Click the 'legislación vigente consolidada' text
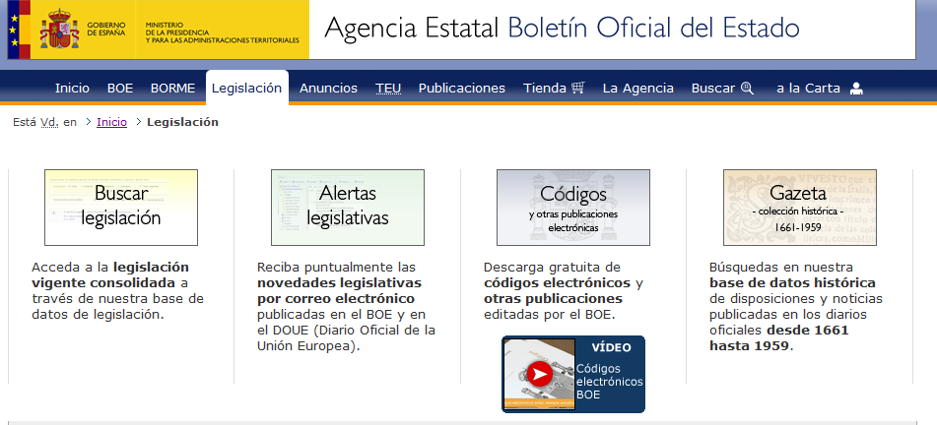This screenshot has width=937, height=425. 110,274
